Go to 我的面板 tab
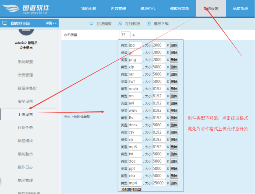The height and width of the screenshot is (194, 255). (x=88, y=8)
